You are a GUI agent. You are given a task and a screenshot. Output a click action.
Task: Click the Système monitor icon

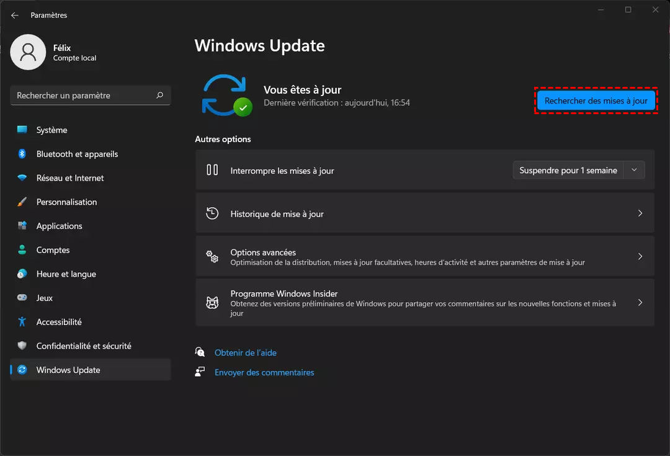click(22, 130)
